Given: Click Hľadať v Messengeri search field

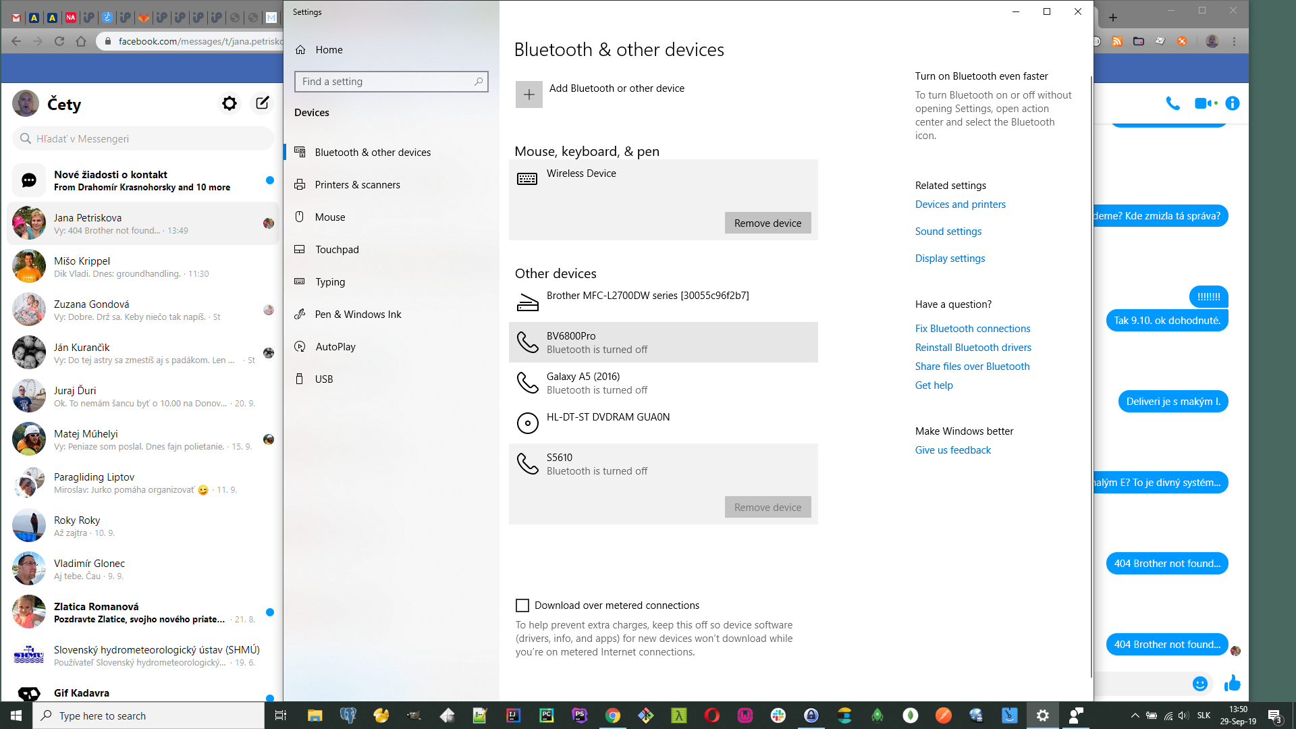Looking at the screenshot, I should [x=143, y=138].
